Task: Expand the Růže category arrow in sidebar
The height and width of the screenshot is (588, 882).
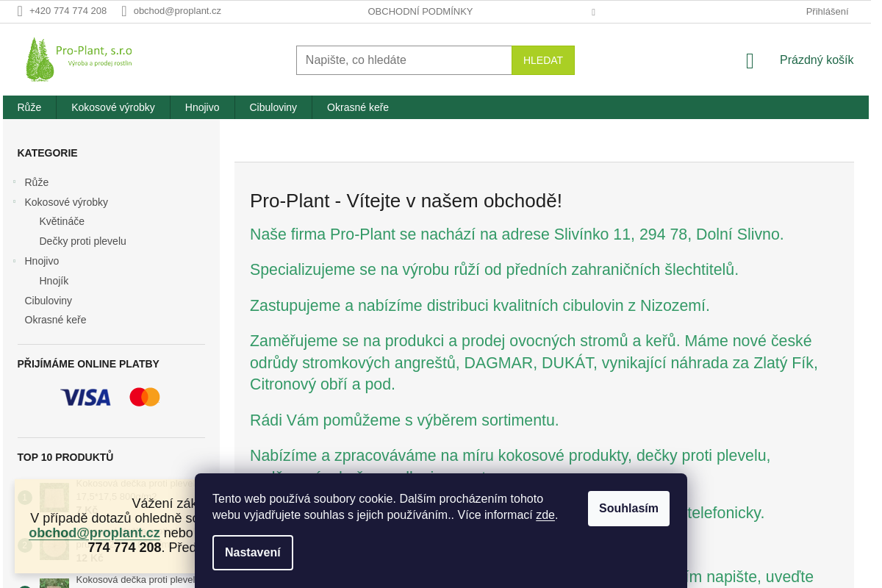Action: pyautogui.click(x=15, y=182)
